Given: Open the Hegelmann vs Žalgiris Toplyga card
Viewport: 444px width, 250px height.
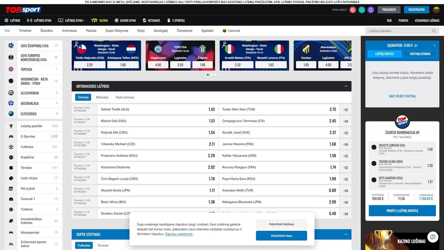Looking at the screenshot, I should (x=180, y=56).
